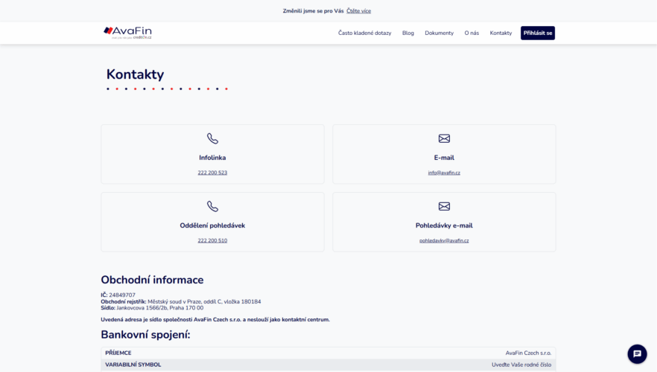Call infolinka number 222 200 523
Image resolution: width=657 pixels, height=372 pixels.
pos(212,173)
